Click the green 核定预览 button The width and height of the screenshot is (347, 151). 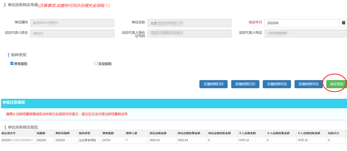336,84
